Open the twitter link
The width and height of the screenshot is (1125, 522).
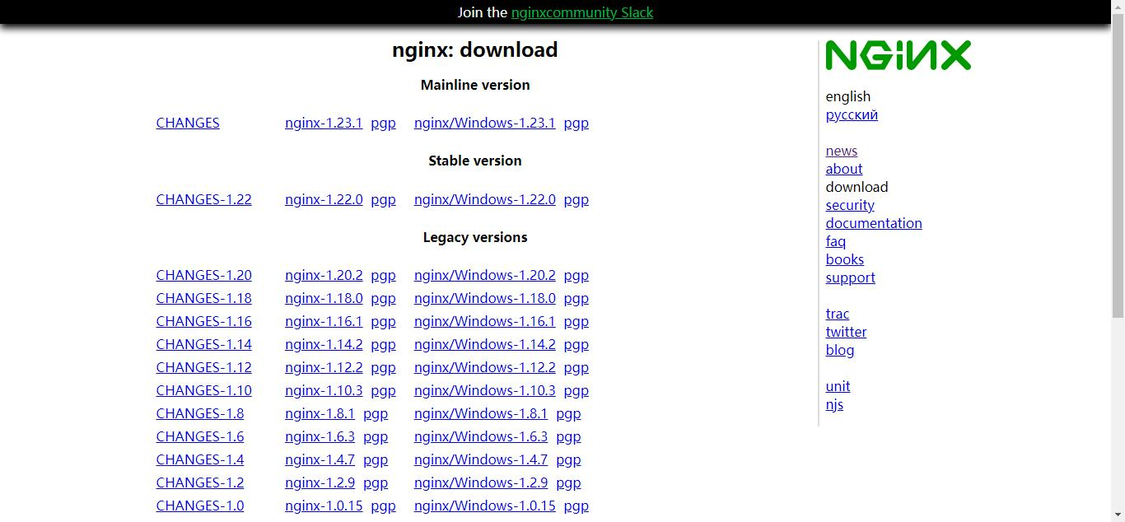(846, 332)
